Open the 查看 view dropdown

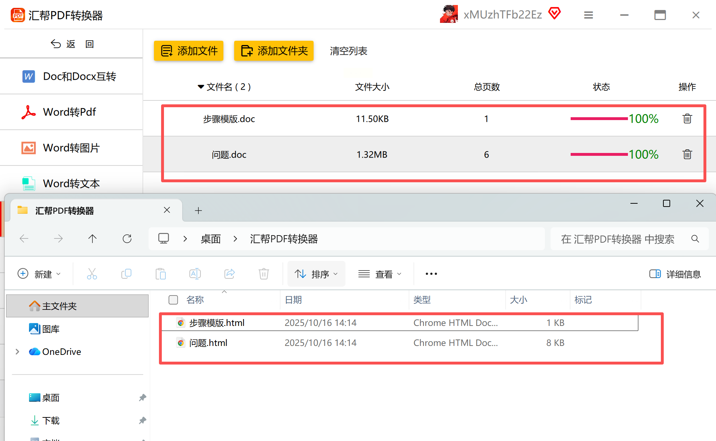(x=380, y=274)
